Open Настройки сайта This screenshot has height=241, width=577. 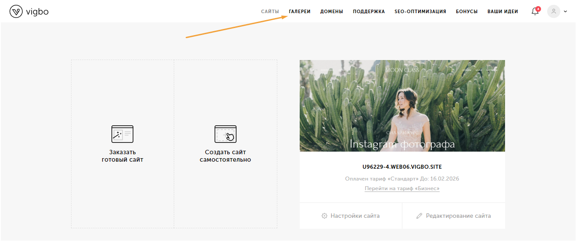point(351,216)
